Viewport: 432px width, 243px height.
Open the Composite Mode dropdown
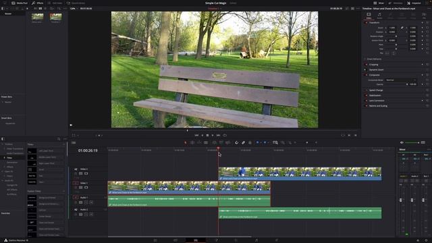(401, 80)
